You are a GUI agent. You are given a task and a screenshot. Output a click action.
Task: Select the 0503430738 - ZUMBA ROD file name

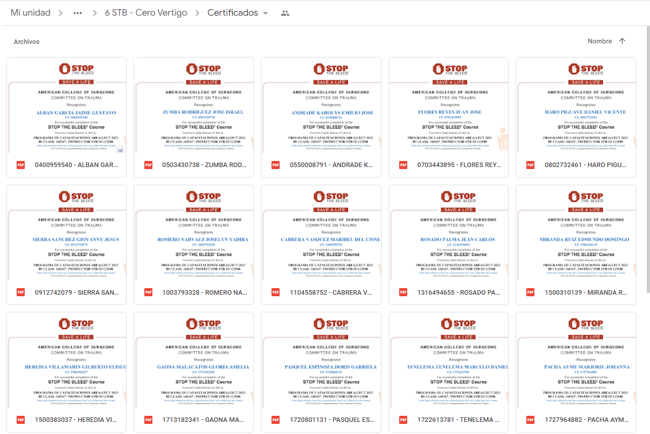click(204, 165)
